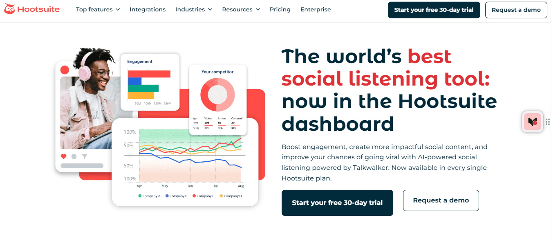Open the floating owl widget with notification

click(532, 122)
